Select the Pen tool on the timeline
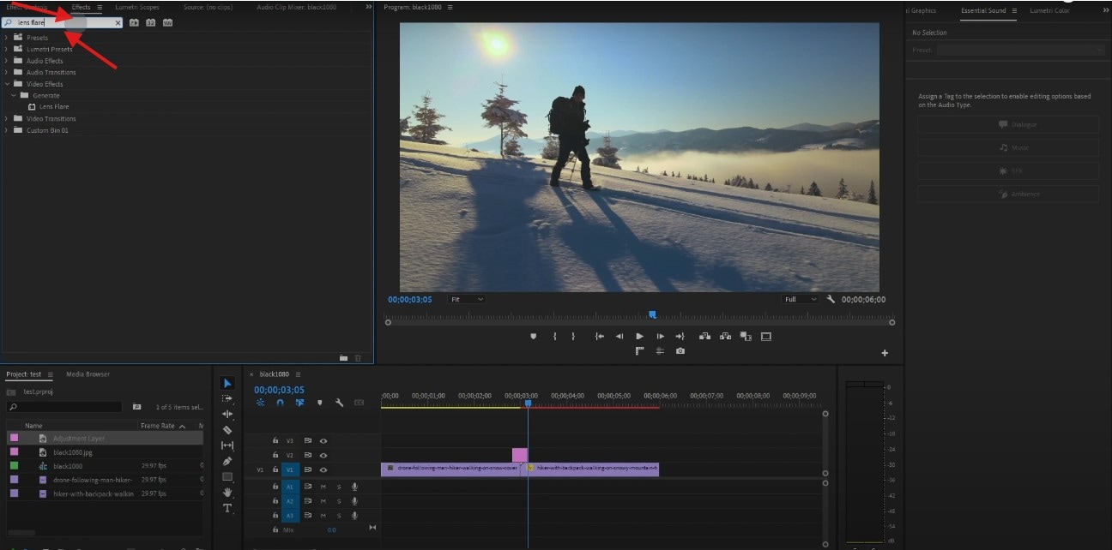1112x550 pixels. tap(227, 460)
